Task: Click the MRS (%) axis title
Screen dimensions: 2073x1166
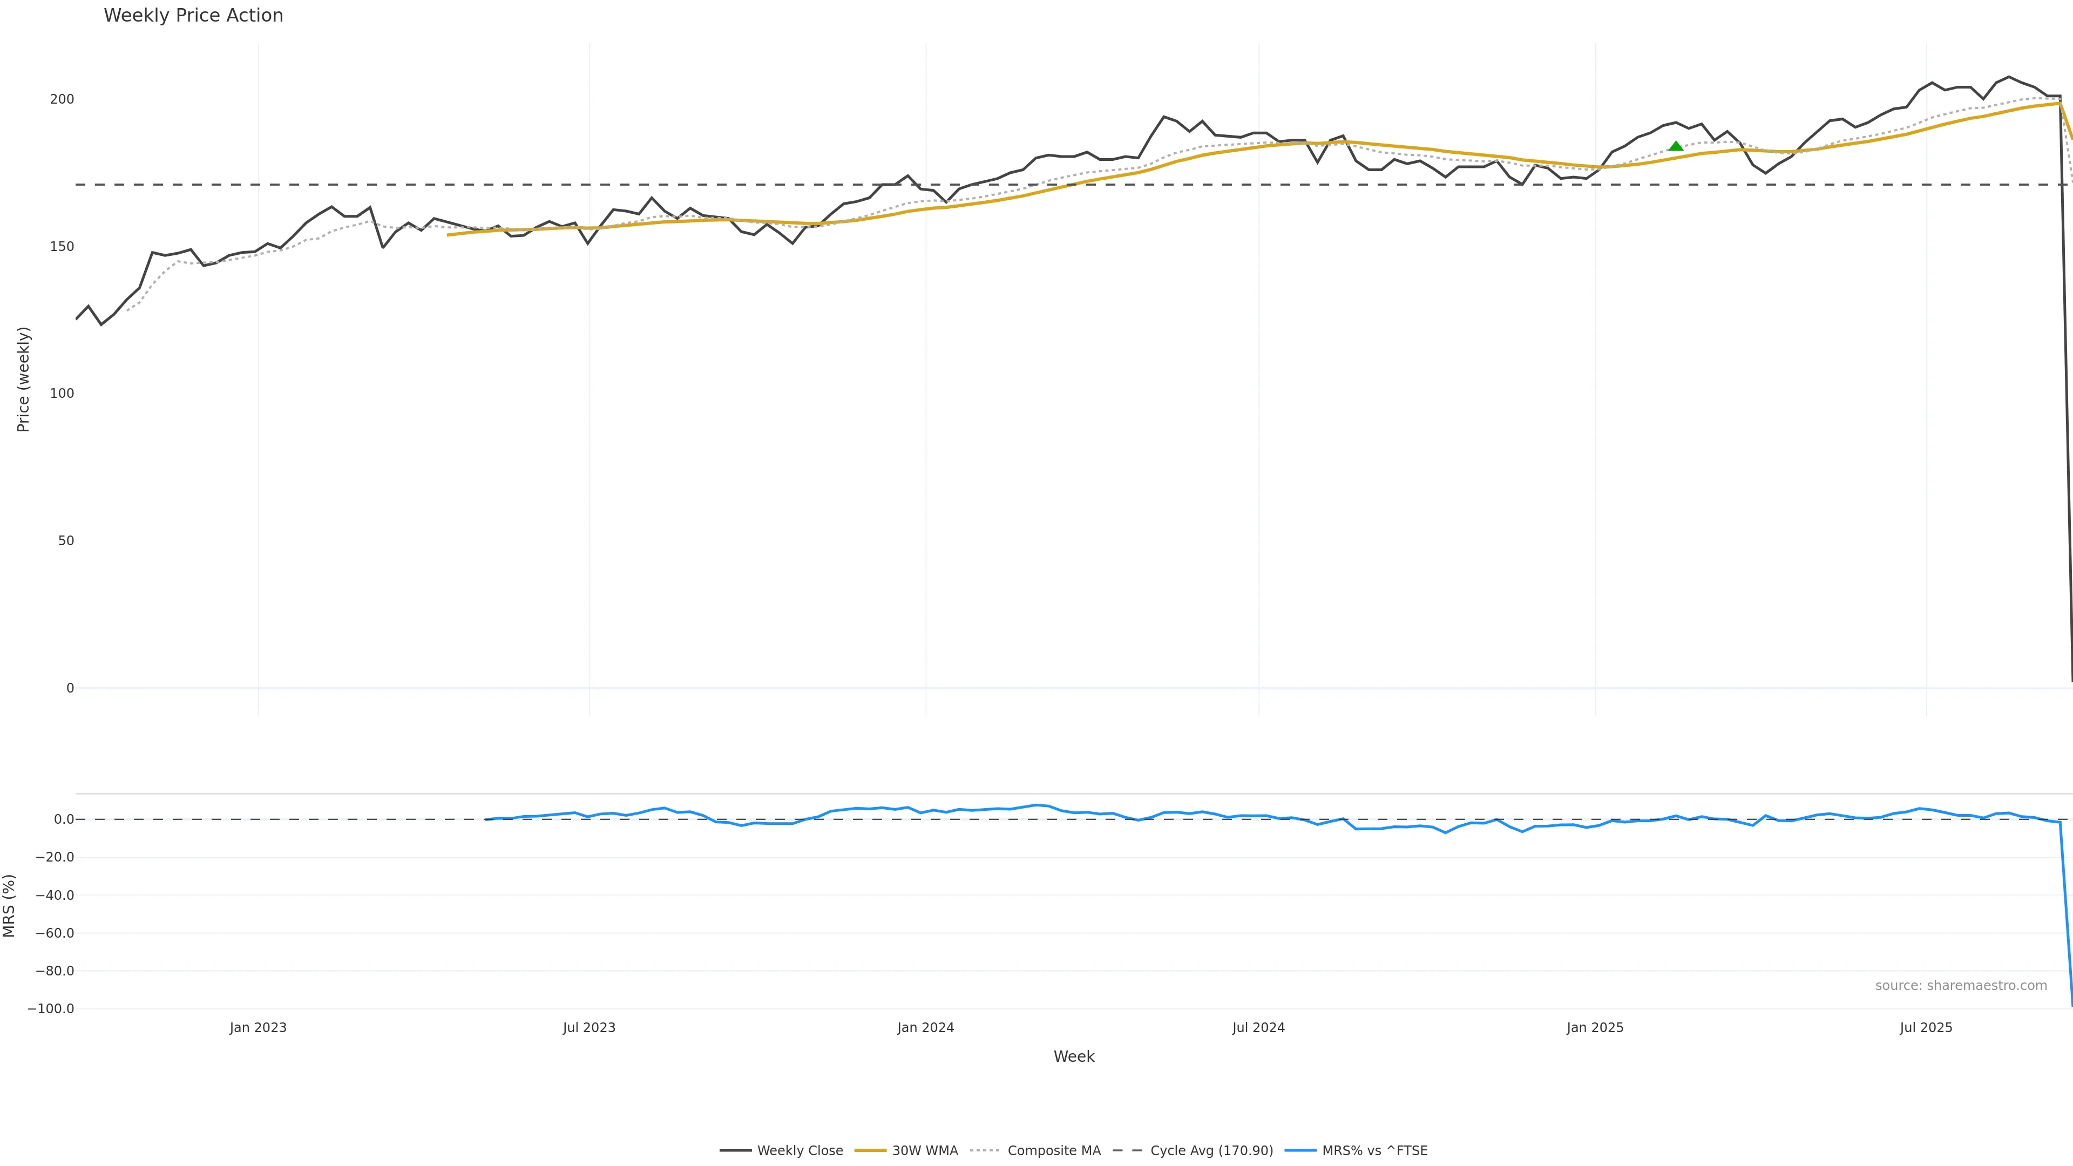Action: (9, 905)
